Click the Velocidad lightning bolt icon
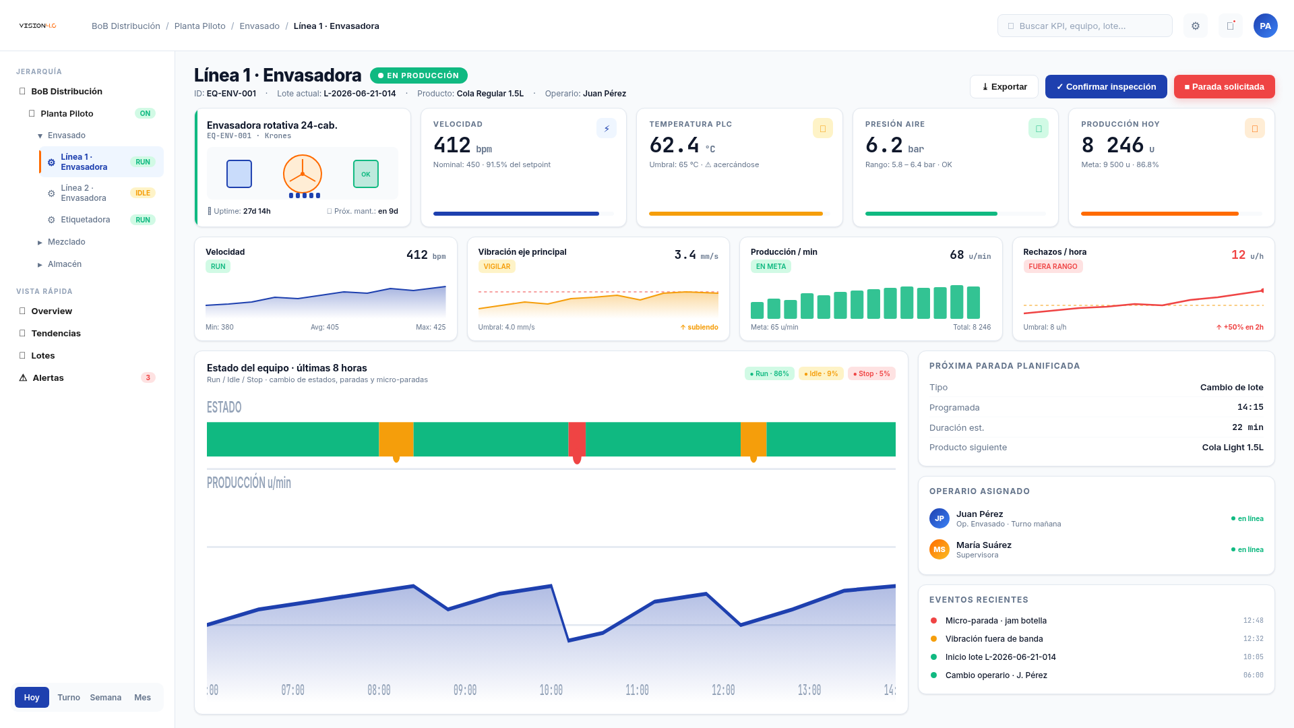The width and height of the screenshot is (1294, 728). point(607,128)
